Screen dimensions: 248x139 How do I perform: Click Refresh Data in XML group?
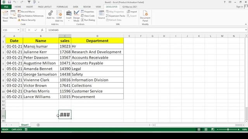114,20
